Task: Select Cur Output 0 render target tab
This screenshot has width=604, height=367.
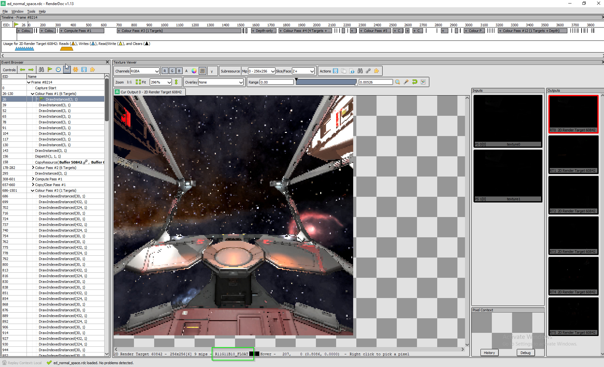Action: coord(149,92)
